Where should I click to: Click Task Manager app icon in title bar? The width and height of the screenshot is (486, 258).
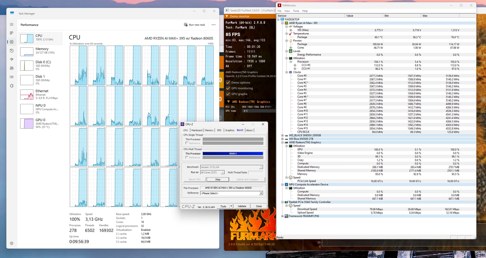(x=12, y=13)
